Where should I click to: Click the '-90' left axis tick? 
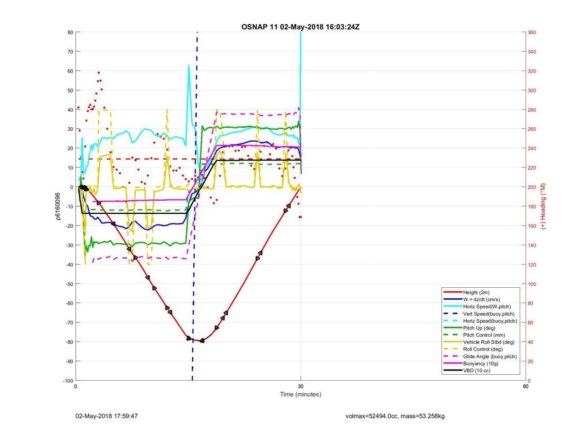click(x=69, y=361)
